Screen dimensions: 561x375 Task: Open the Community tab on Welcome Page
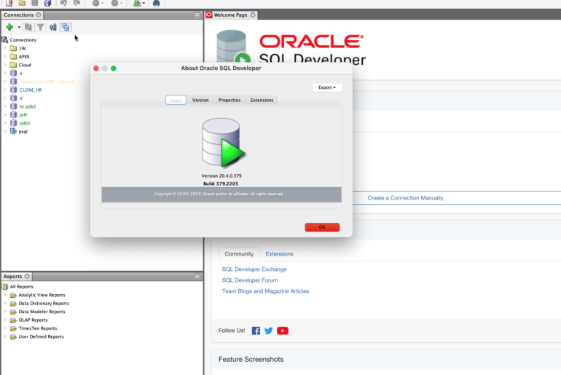tap(239, 254)
